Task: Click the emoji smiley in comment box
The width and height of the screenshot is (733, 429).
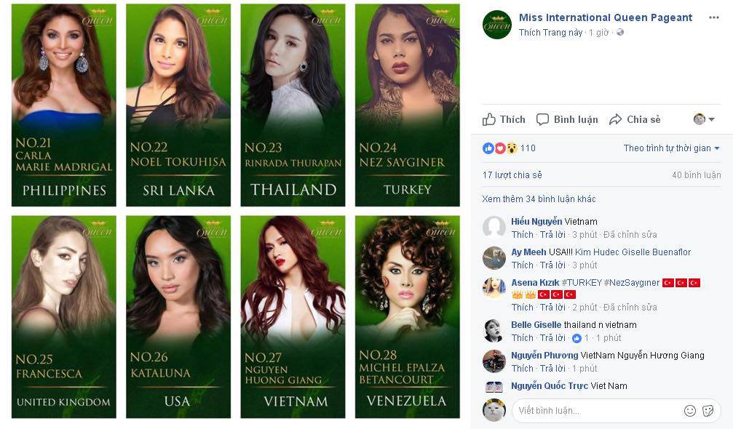Action: [x=690, y=411]
